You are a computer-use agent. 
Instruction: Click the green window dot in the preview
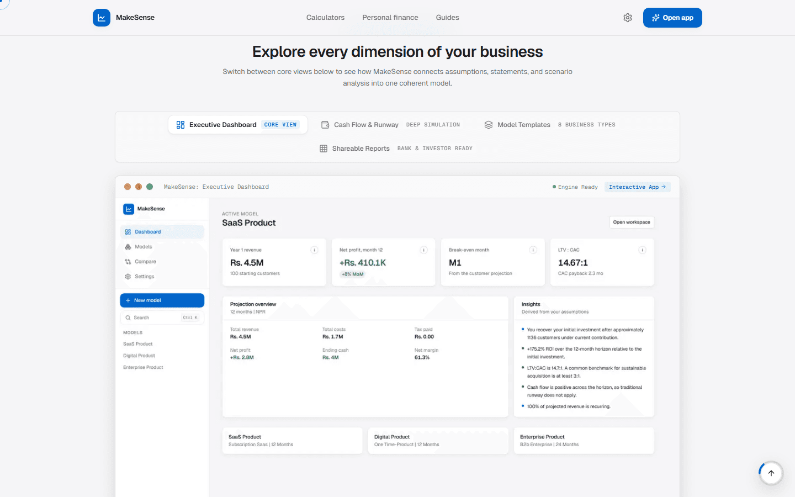150,187
